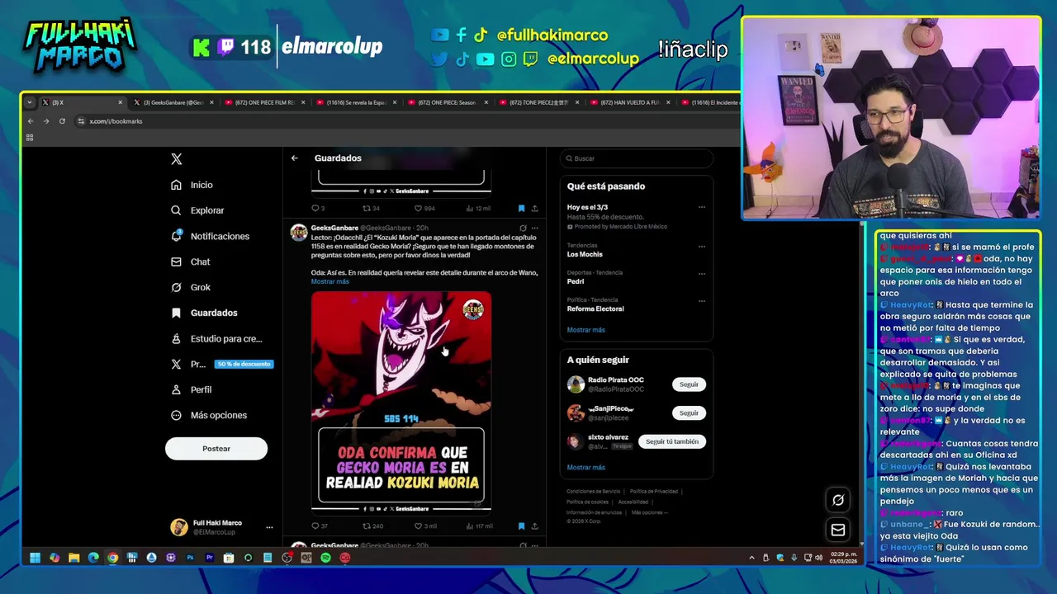Screen dimensions: 1057x594
Task: Open Full Haki Marco account menu
Action: coord(221,527)
